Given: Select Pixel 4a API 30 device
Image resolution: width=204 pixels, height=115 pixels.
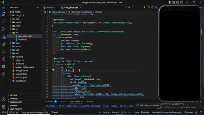Looking at the screenshot, I should coord(167,112).
